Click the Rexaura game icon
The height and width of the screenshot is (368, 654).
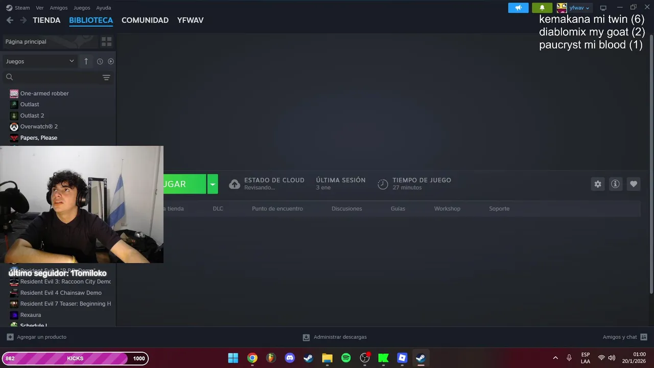[14, 315]
